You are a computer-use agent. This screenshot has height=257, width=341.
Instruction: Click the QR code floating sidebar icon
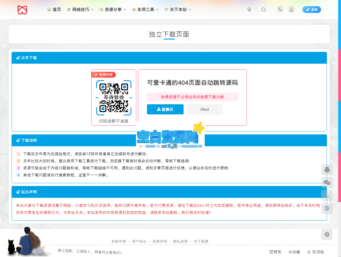coord(327,208)
